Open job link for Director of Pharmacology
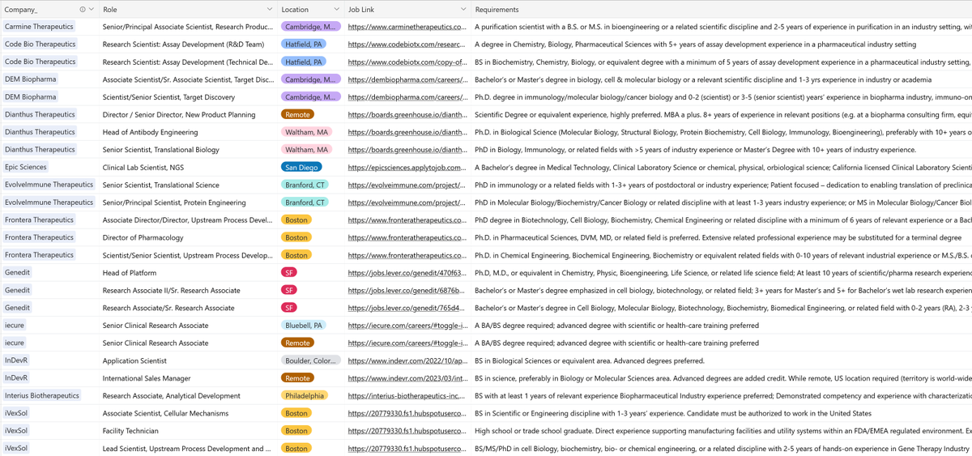 pyautogui.click(x=407, y=237)
